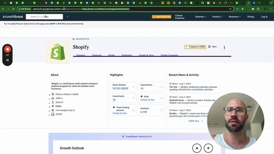The height and width of the screenshot is (154, 274).
Task: Expand the Solutions menu
Action: click(200, 17)
